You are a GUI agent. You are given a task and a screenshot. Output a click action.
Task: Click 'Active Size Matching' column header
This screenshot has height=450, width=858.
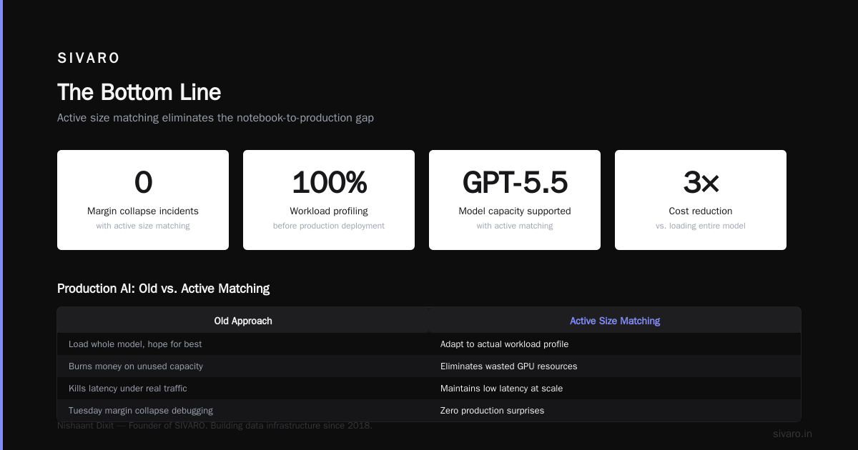615,321
